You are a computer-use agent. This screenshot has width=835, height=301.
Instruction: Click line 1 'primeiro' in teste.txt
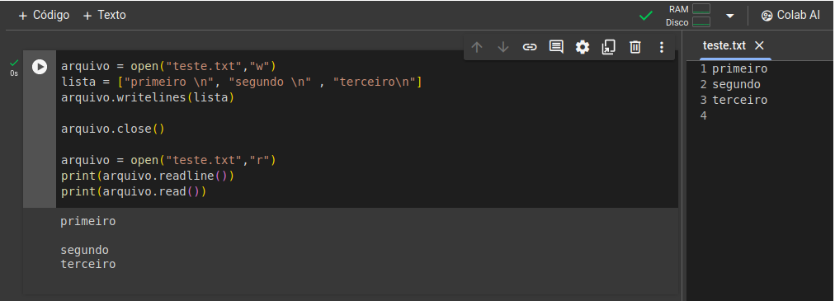[x=739, y=68]
